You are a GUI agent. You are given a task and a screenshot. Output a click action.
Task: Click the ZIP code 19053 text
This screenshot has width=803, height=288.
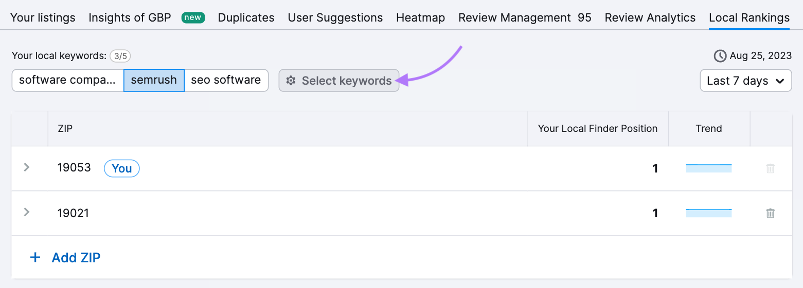tap(74, 168)
